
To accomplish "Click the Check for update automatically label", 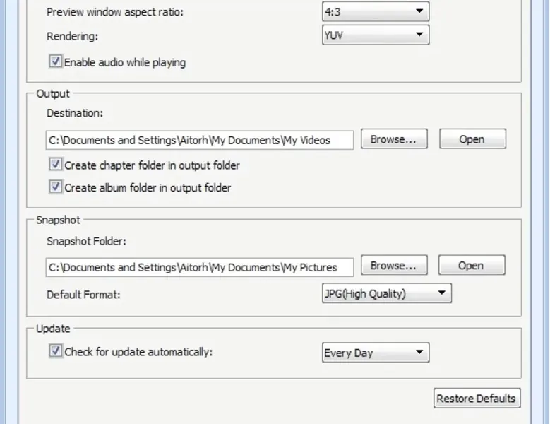I will point(138,351).
